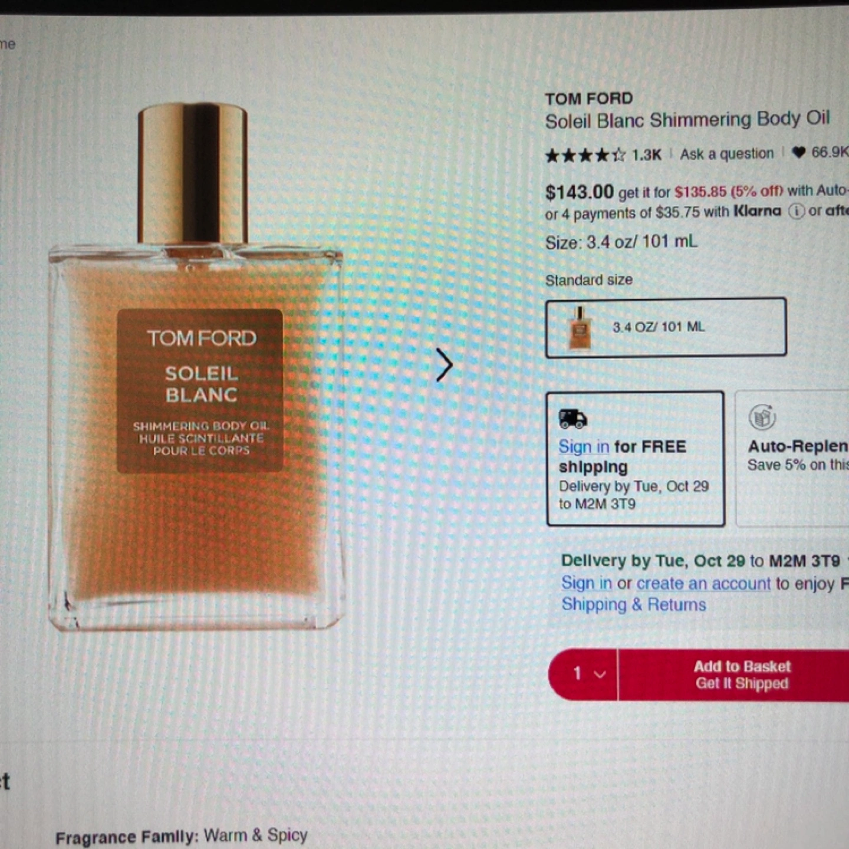Image resolution: width=849 pixels, height=849 pixels.
Task: Click create an account link
Action: 703,583
